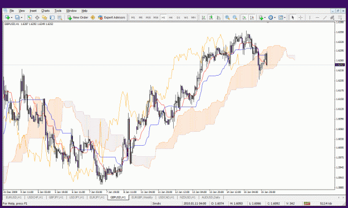Open the Charts menu
The image size is (348, 208).
tap(45, 11)
